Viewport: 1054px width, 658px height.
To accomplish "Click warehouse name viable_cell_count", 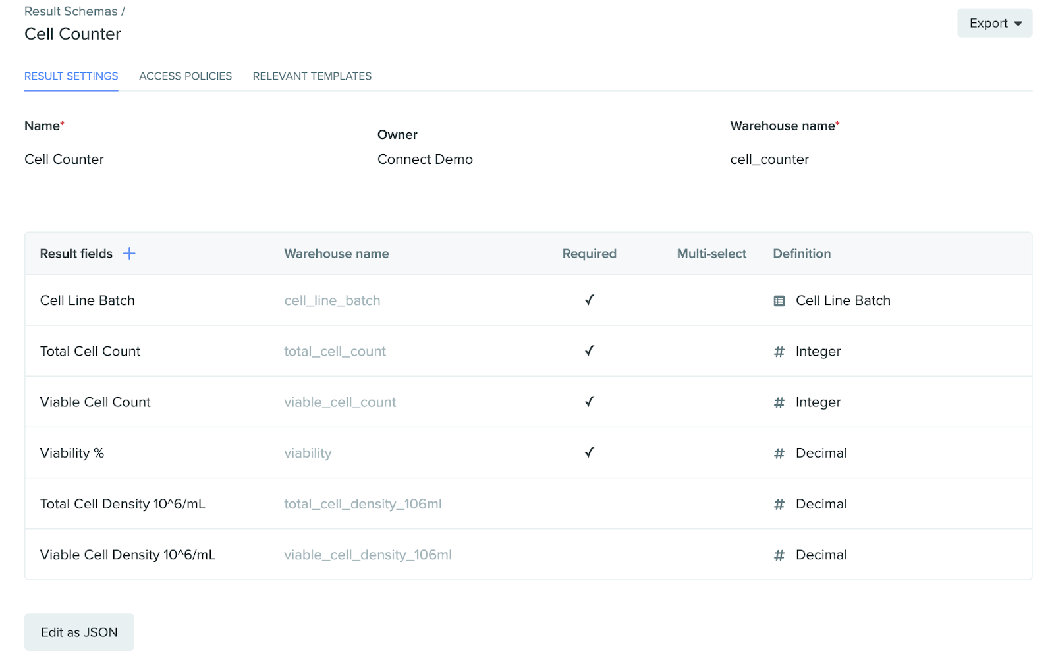I will point(340,402).
